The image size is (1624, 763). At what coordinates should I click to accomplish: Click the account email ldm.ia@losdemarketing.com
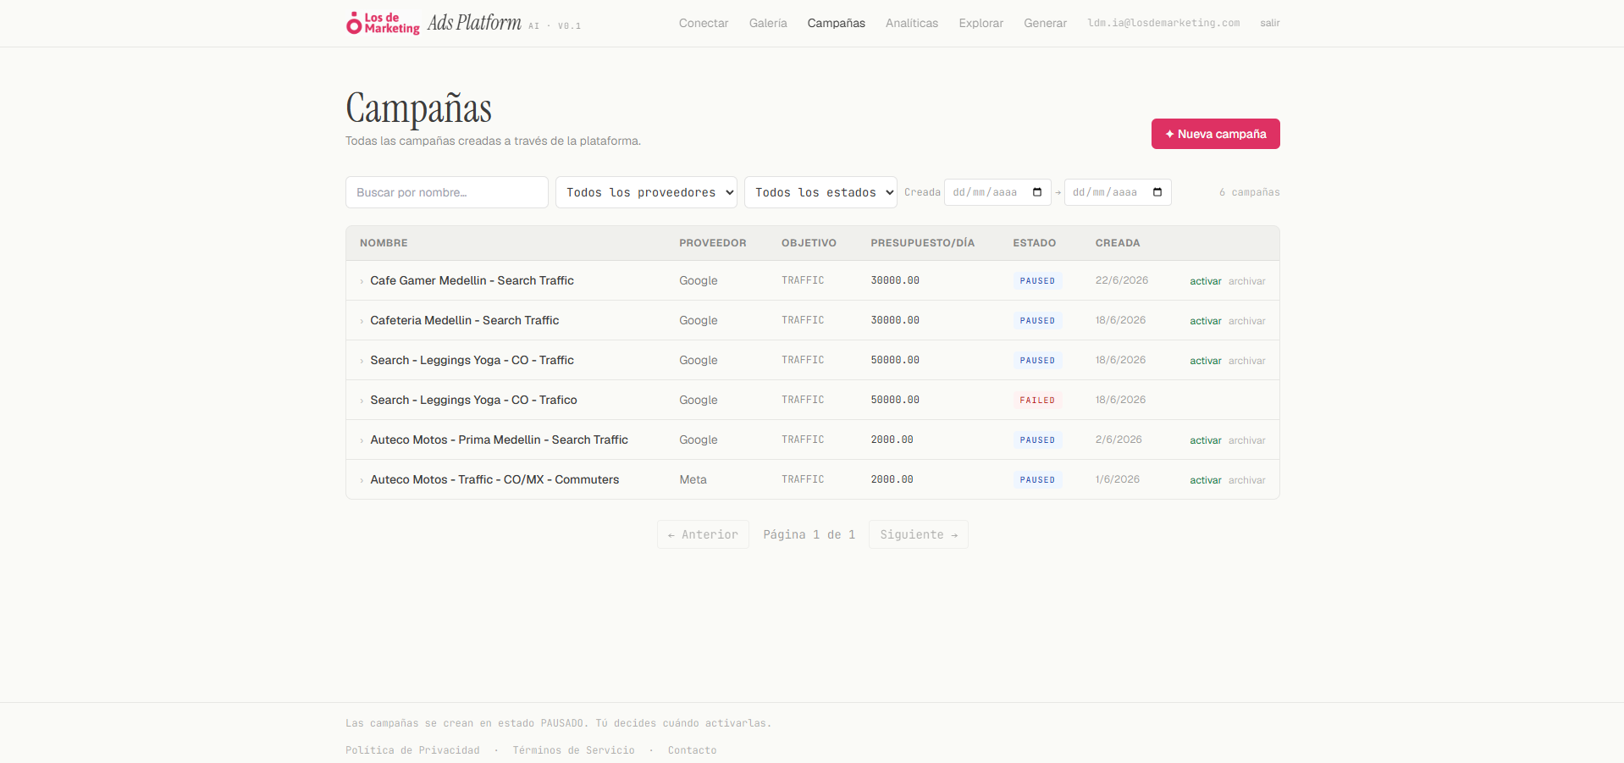coord(1163,23)
